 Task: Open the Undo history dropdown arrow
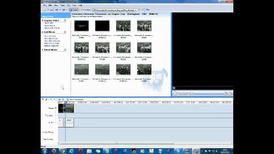pyautogui.click(x=60, y=10)
